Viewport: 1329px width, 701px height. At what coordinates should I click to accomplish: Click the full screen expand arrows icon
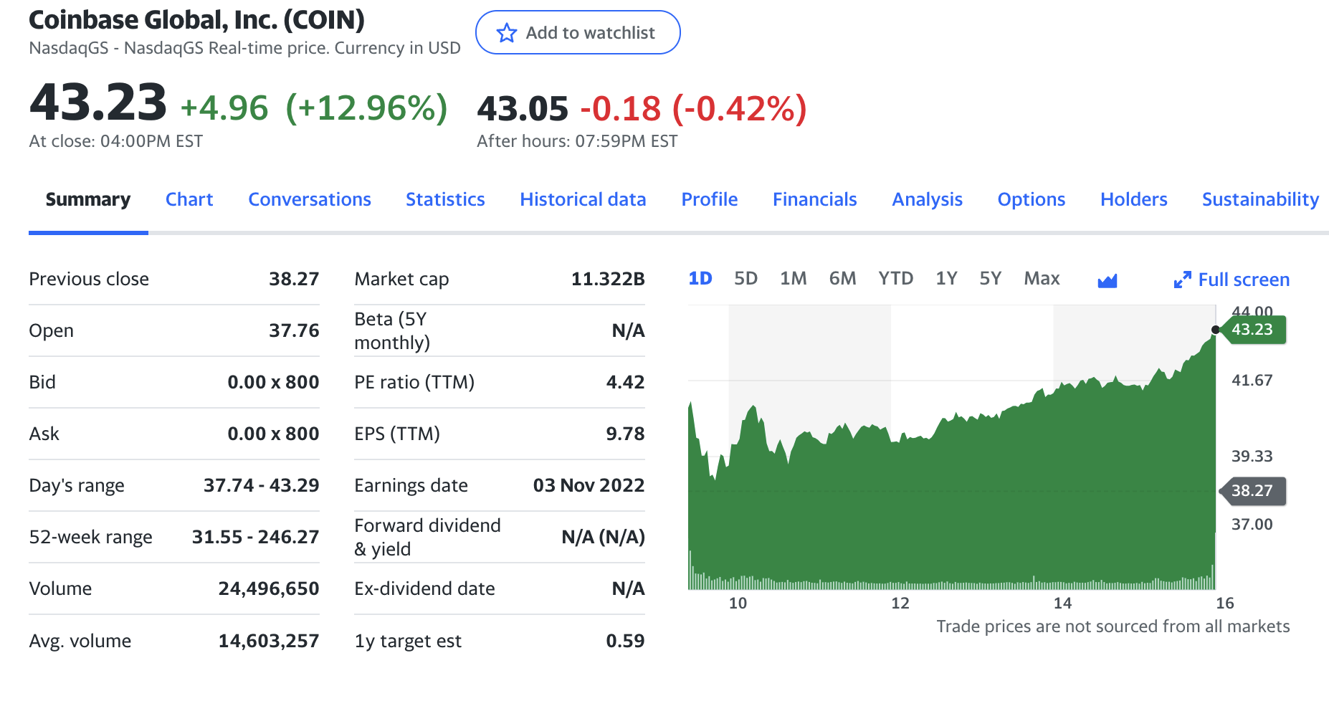tap(1183, 280)
